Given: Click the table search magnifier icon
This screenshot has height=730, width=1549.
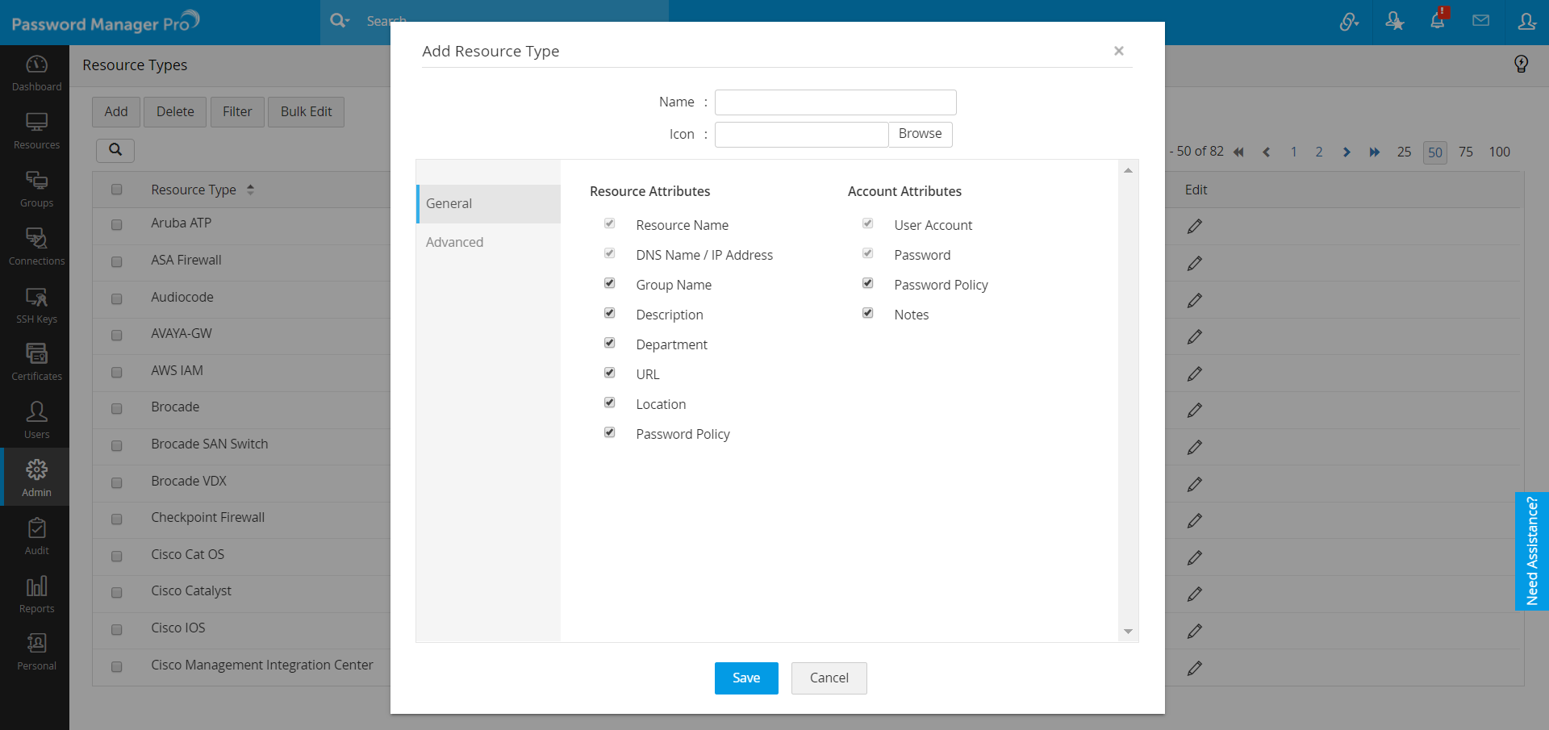Looking at the screenshot, I should 115,150.
